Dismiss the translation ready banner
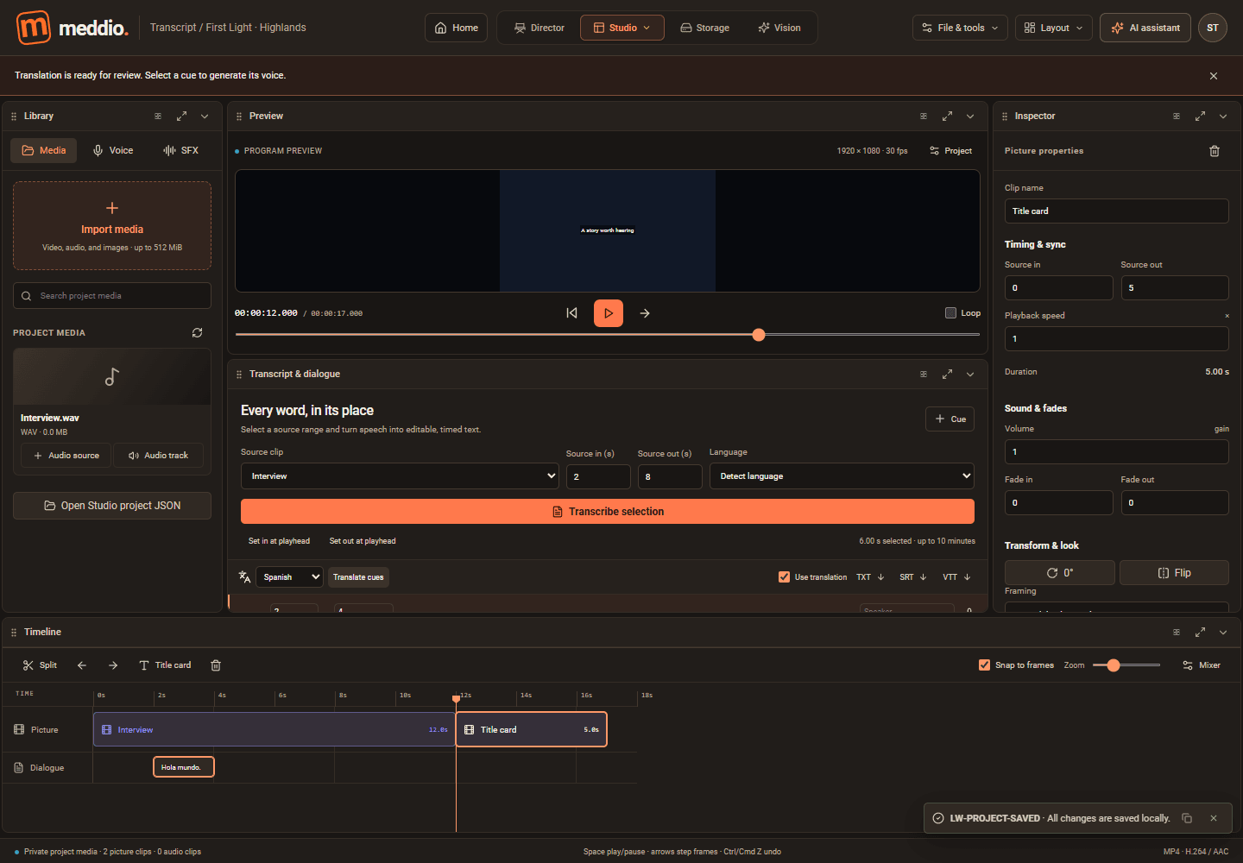 click(1214, 76)
